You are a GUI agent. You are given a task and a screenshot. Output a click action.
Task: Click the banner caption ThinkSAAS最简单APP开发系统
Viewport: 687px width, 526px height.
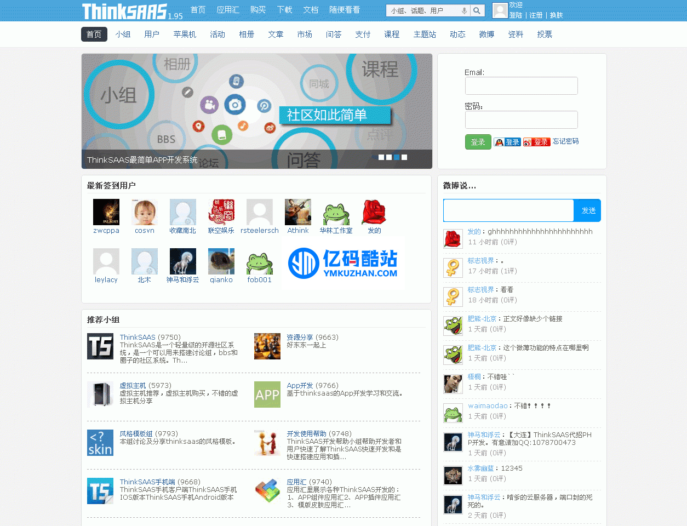[x=142, y=160]
